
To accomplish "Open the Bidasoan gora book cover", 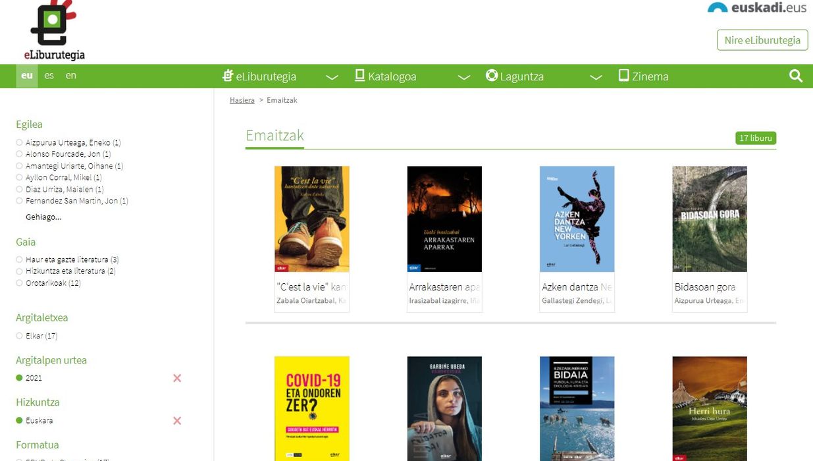I will point(710,219).
